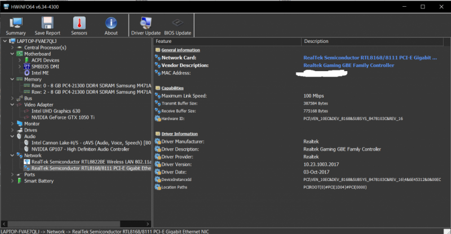The image size is (451, 234).
Task: Click the tree horizontal scrollbar thumb
Action: point(64,224)
